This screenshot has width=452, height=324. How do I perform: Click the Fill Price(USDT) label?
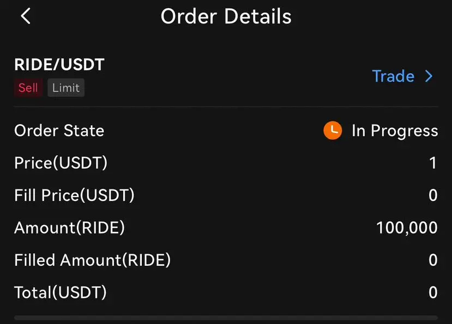pyautogui.click(x=74, y=195)
